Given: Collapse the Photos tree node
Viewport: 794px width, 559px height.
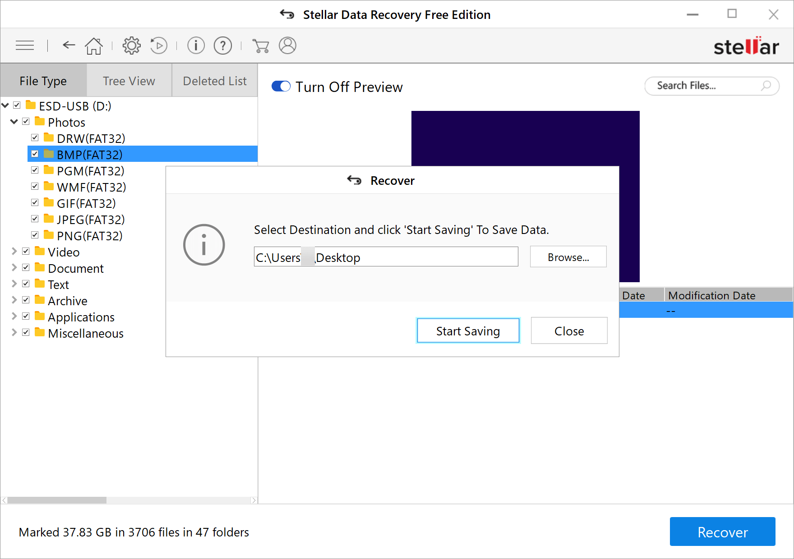Looking at the screenshot, I should (x=14, y=122).
